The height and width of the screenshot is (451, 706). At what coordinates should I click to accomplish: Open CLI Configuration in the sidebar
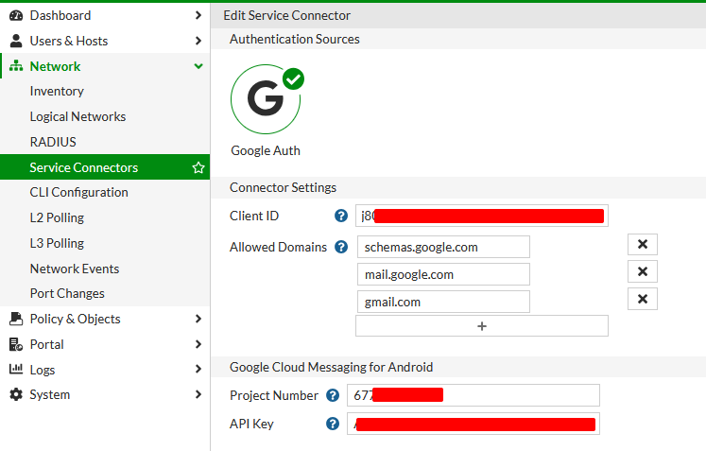coord(78,192)
